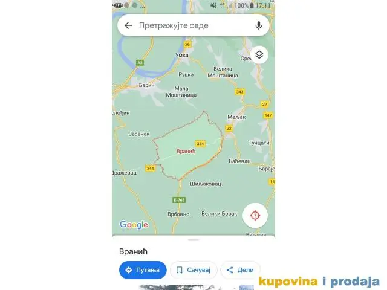
Task: Click the Шиљаковац place label
Action: point(206,184)
